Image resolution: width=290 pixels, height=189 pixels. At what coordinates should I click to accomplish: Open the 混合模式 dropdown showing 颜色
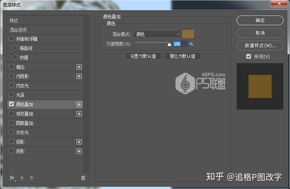click(157, 34)
